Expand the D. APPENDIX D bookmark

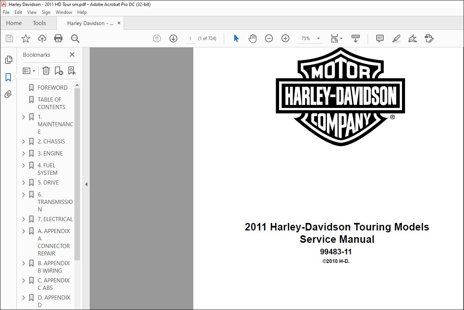click(24, 298)
